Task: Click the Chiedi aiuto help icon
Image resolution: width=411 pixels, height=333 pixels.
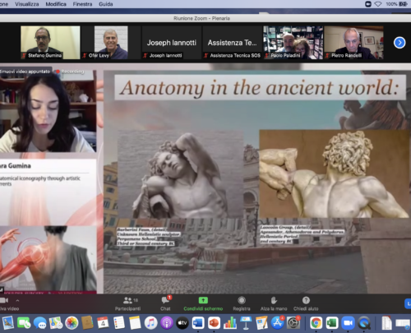Action: pyautogui.click(x=306, y=300)
